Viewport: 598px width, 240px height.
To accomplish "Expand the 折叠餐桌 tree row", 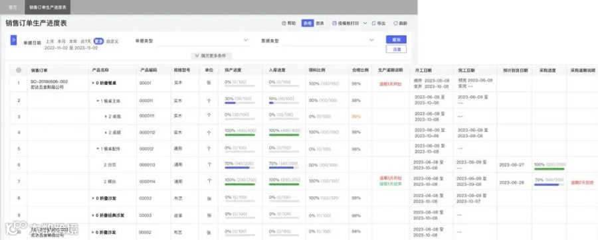I will pos(93,82).
